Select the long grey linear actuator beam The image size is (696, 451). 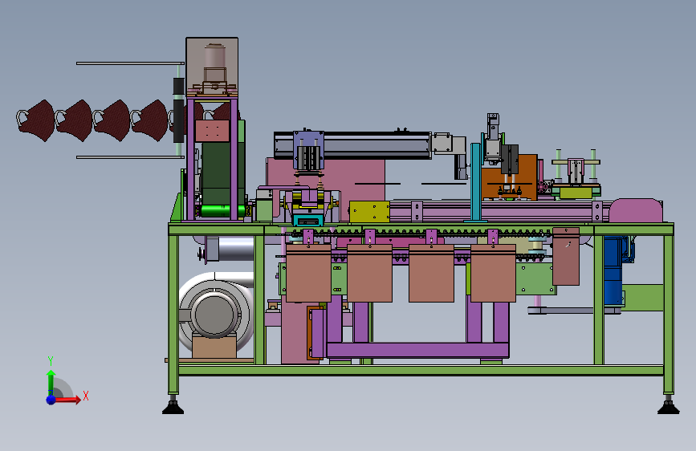pyautogui.click(x=353, y=145)
